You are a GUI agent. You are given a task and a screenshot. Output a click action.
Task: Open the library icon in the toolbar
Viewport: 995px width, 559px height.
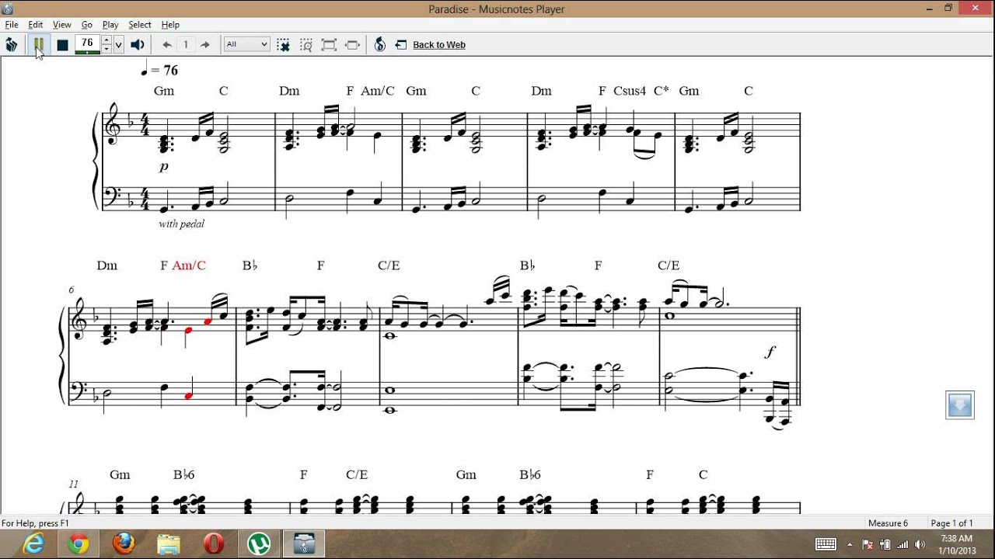(12, 45)
